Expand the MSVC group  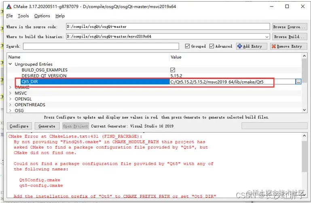[x=11, y=93]
